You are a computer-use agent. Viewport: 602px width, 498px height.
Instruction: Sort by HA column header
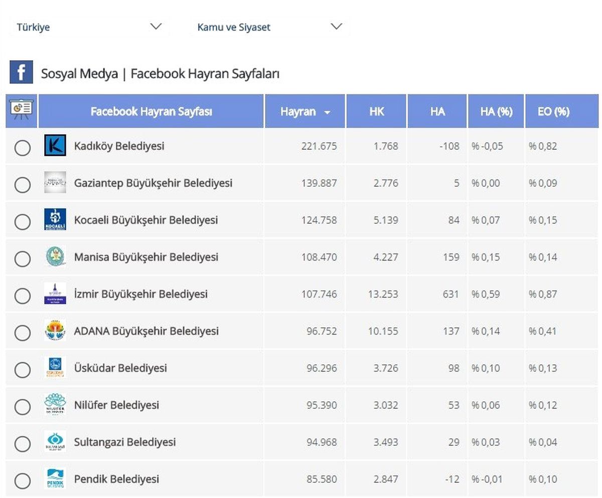tap(437, 111)
